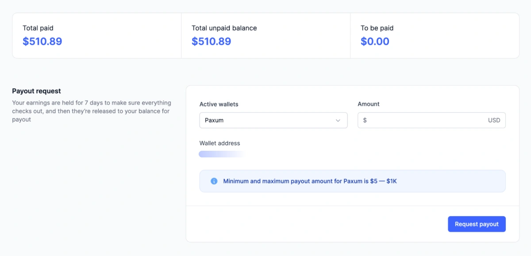Viewport: 531px width, 256px height.
Task: Click the Request payout button
Action: 477,224
